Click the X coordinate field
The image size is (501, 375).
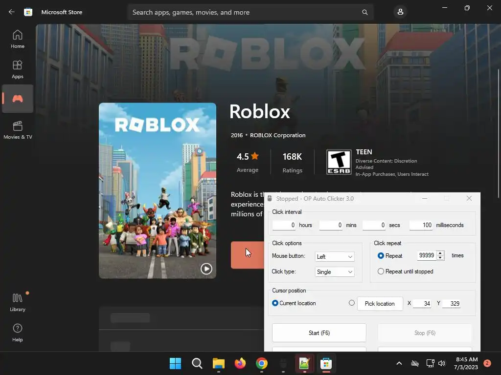pos(422,304)
